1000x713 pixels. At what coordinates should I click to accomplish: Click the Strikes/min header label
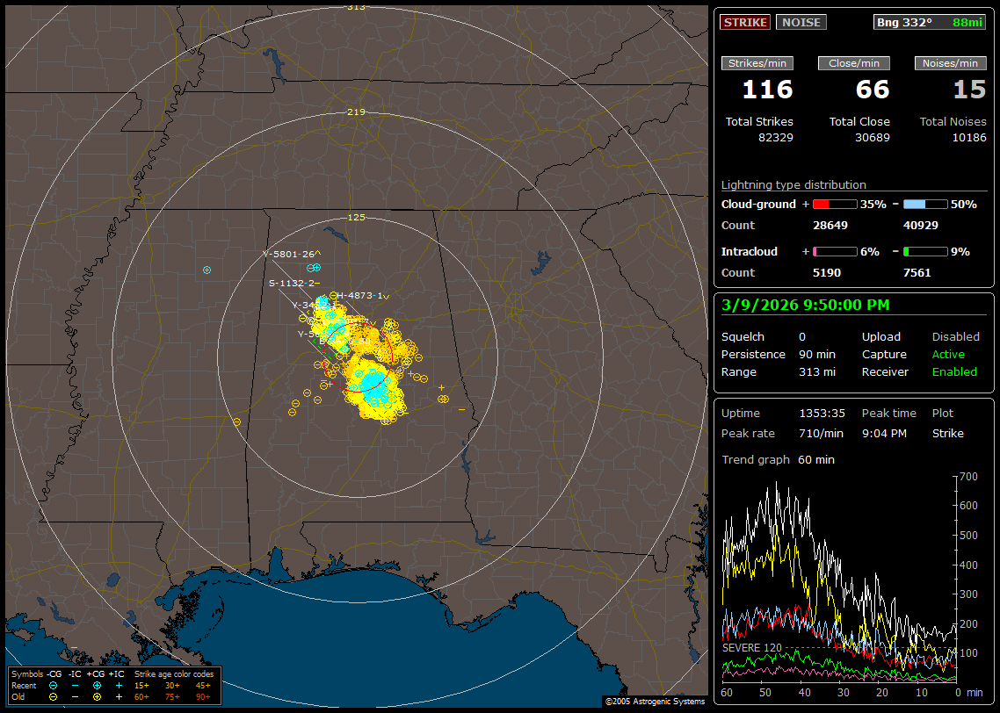757,63
